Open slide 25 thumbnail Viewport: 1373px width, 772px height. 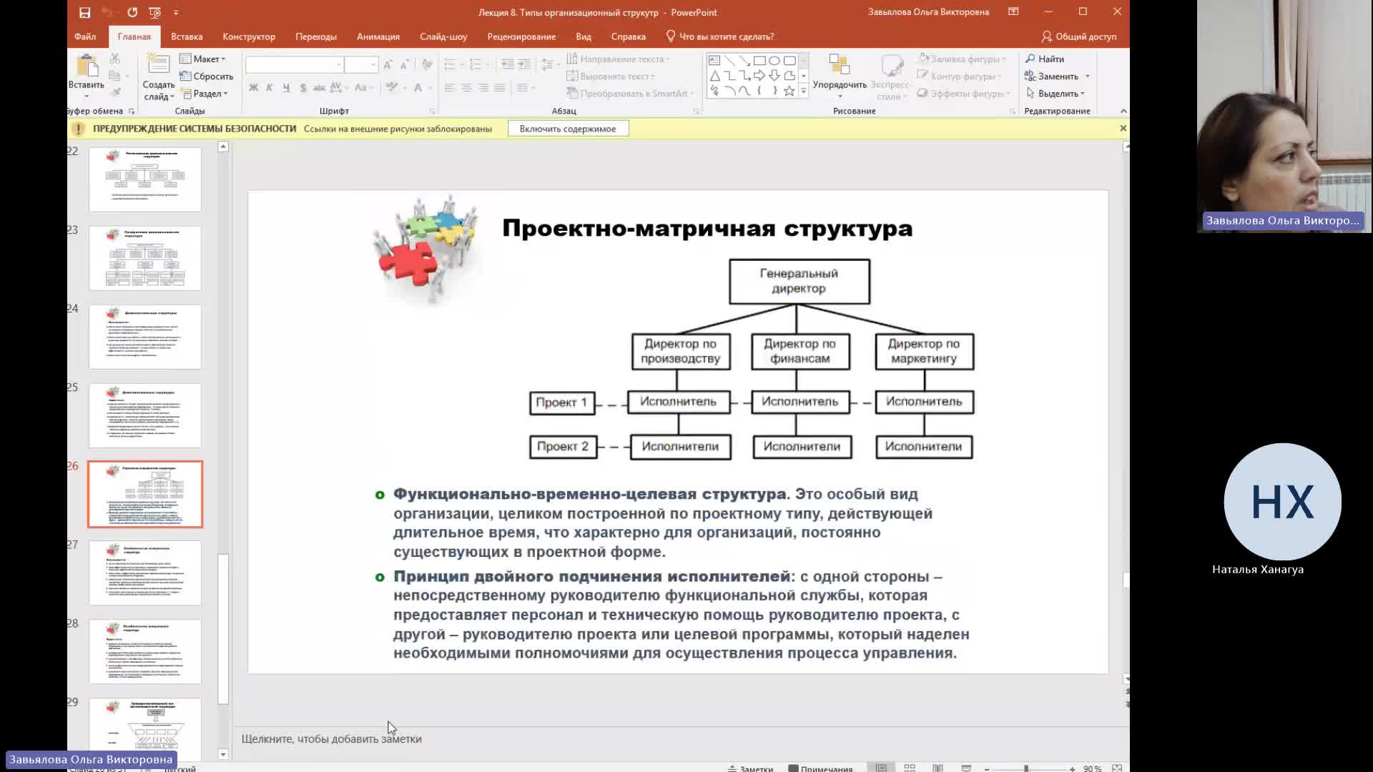pos(145,415)
